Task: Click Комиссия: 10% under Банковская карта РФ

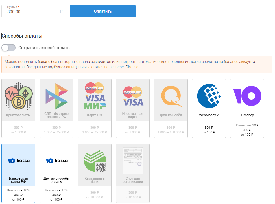Action: coord(18,190)
